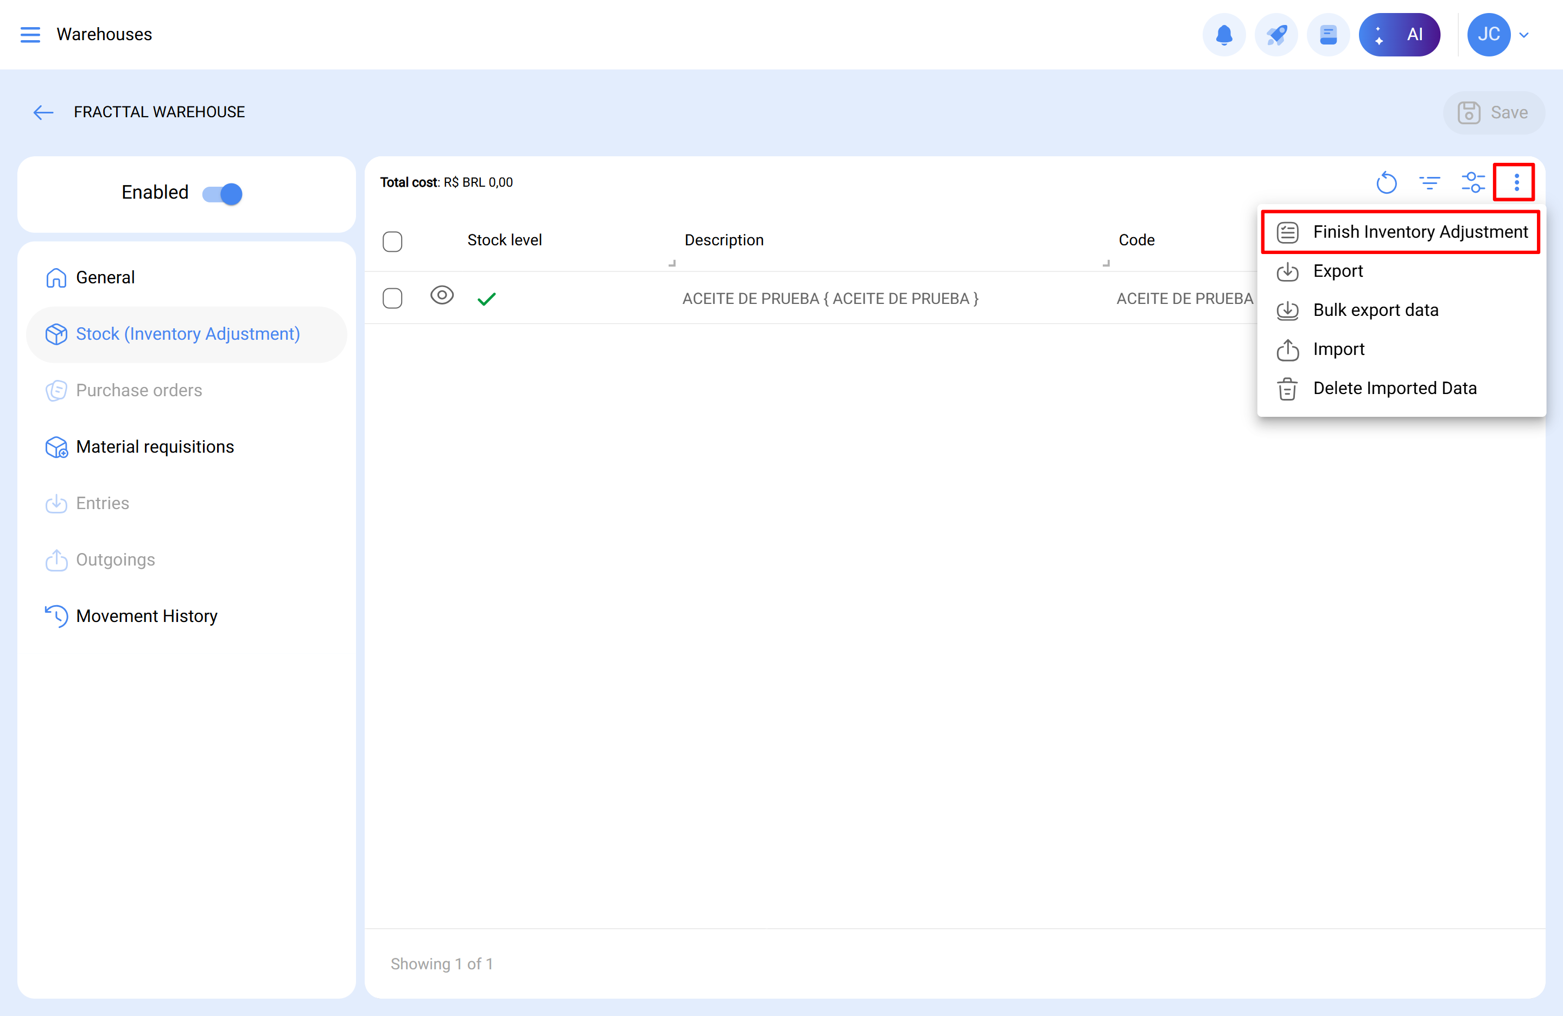Click the notifications bell icon
1563x1016 pixels.
pyautogui.click(x=1223, y=35)
